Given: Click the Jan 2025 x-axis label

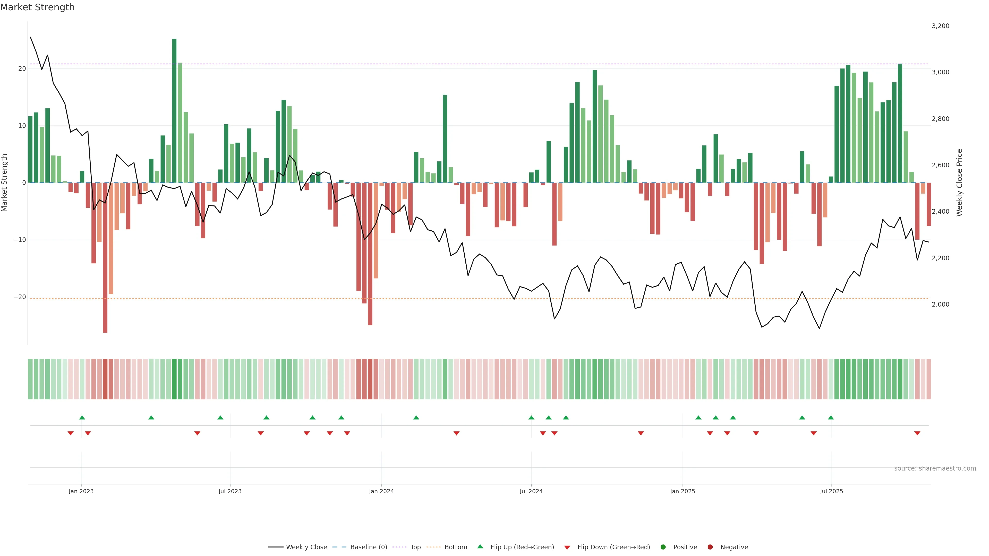Looking at the screenshot, I should coord(682,491).
